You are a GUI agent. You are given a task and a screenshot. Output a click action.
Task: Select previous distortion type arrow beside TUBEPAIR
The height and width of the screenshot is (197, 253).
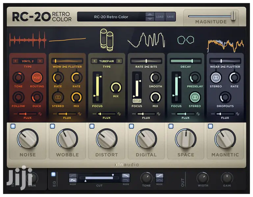94,61
